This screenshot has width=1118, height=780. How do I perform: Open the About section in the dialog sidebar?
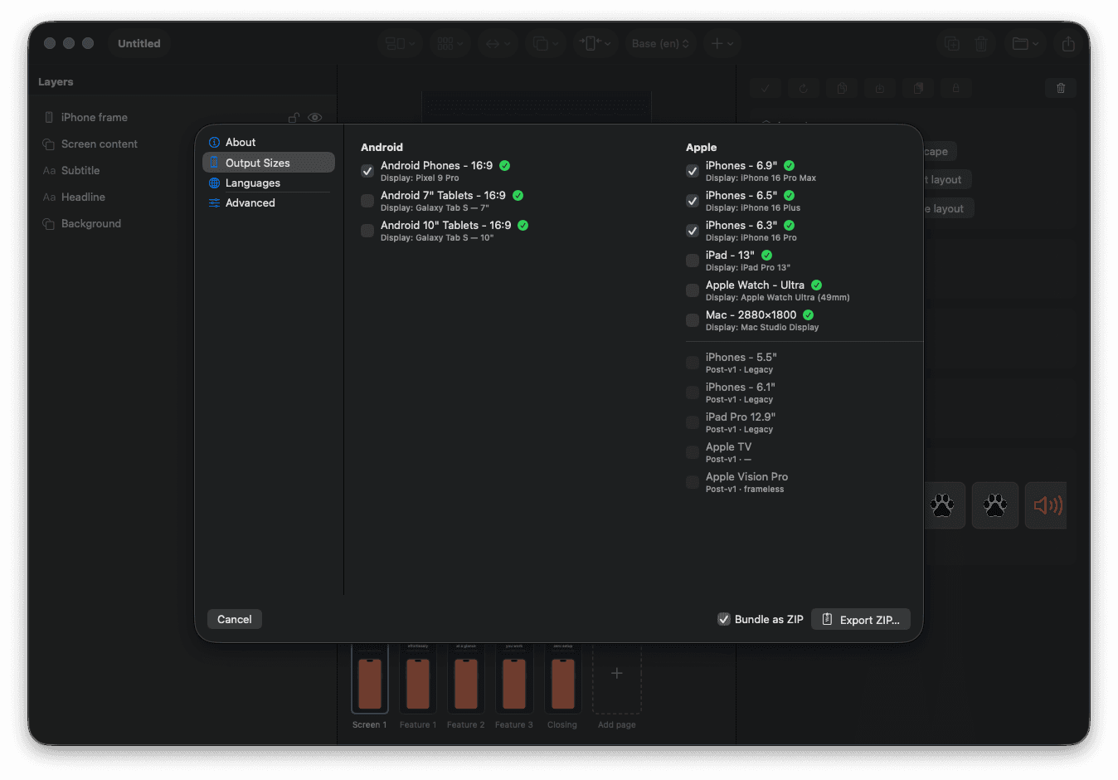pos(269,143)
